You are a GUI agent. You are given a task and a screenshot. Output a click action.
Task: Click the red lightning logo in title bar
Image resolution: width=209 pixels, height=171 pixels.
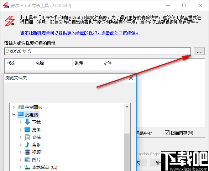coord(6,5)
